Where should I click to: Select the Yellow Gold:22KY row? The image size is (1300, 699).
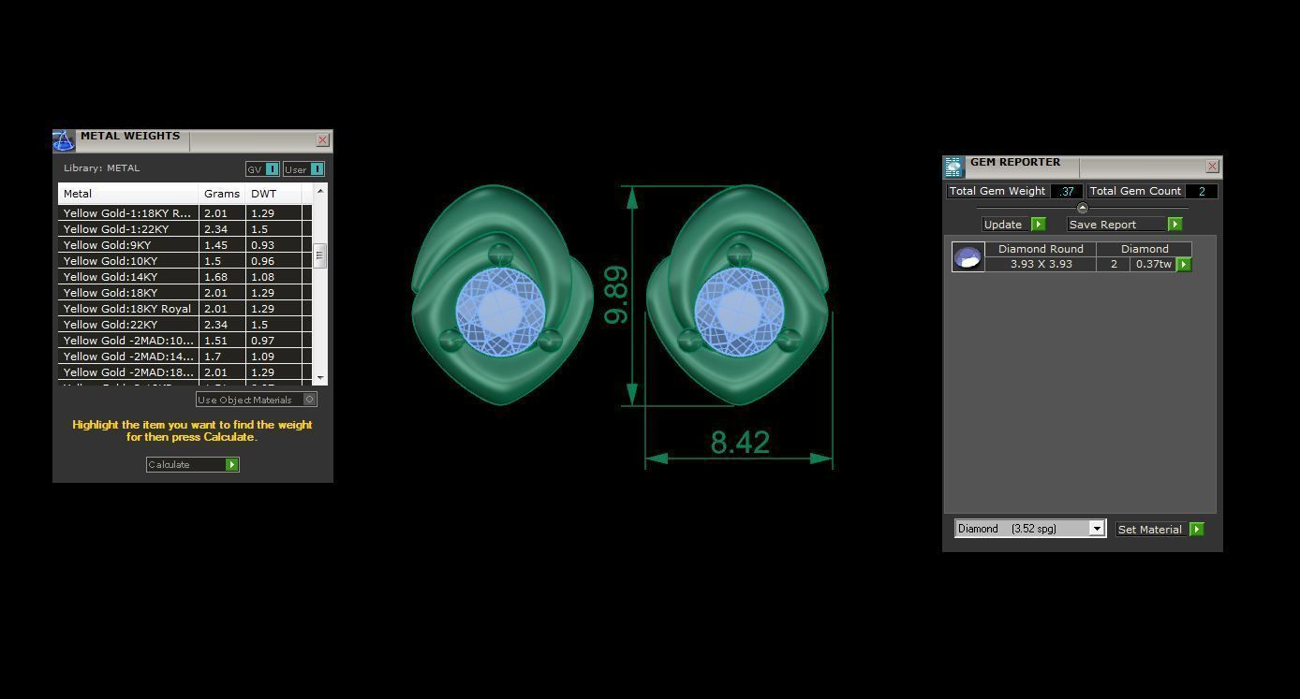click(x=185, y=325)
